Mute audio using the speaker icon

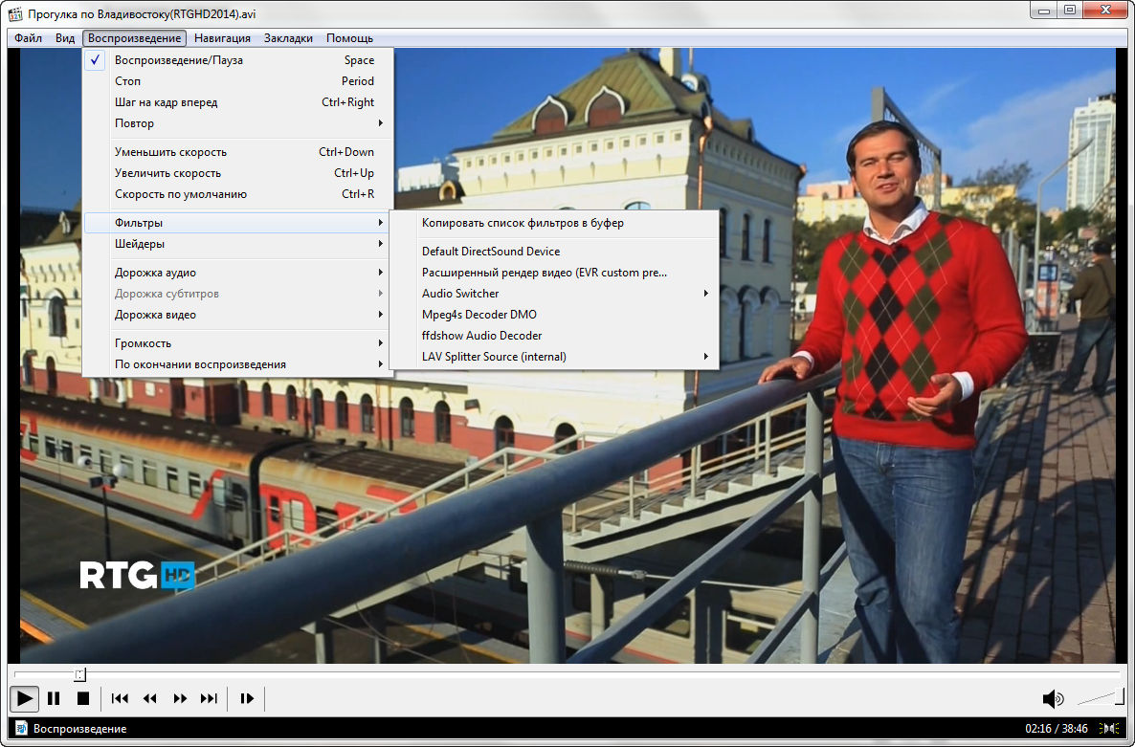pyautogui.click(x=1053, y=698)
